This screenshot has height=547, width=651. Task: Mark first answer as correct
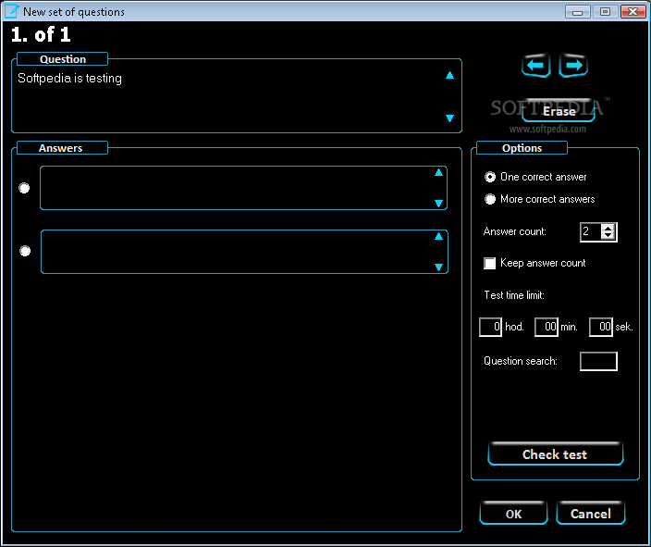tap(24, 188)
